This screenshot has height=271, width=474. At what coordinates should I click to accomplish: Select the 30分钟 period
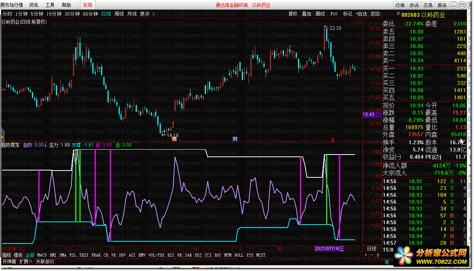pyautogui.click(x=72, y=14)
